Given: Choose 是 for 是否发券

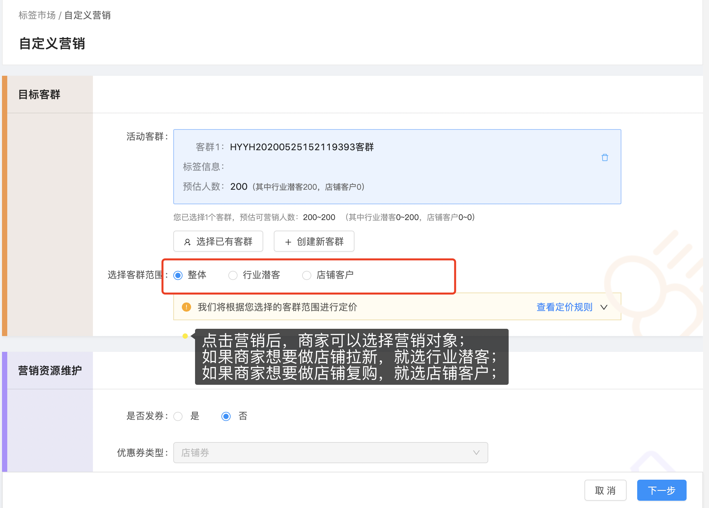Looking at the screenshot, I should coord(178,416).
